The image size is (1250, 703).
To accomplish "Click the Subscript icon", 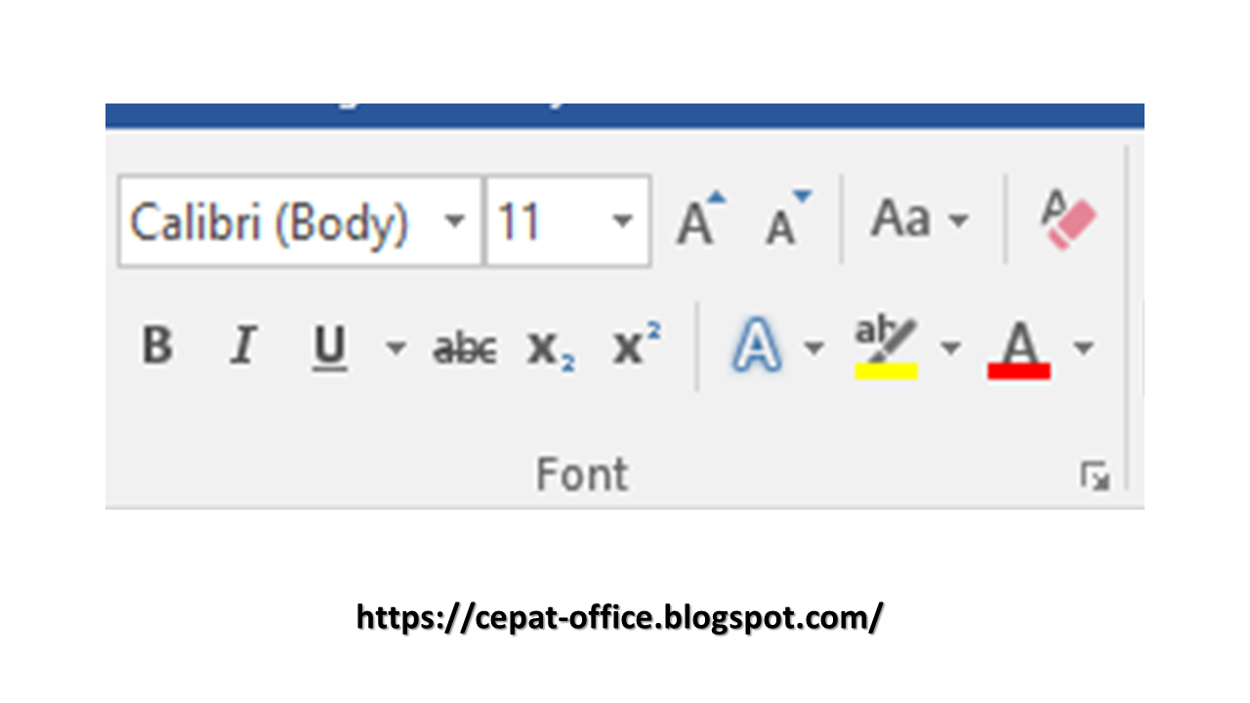I will pos(549,347).
